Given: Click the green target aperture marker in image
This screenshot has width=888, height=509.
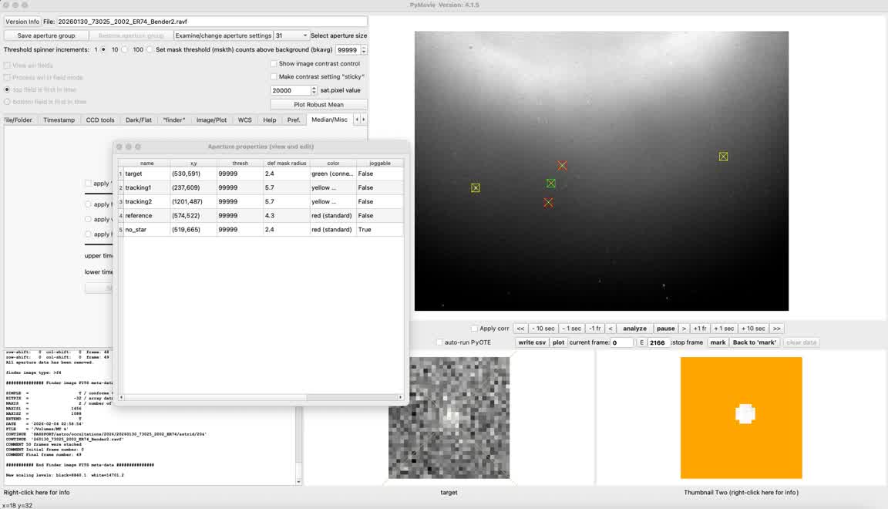Looking at the screenshot, I should (551, 184).
